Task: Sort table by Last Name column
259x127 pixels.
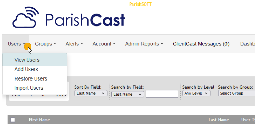Action: click(x=219, y=120)
